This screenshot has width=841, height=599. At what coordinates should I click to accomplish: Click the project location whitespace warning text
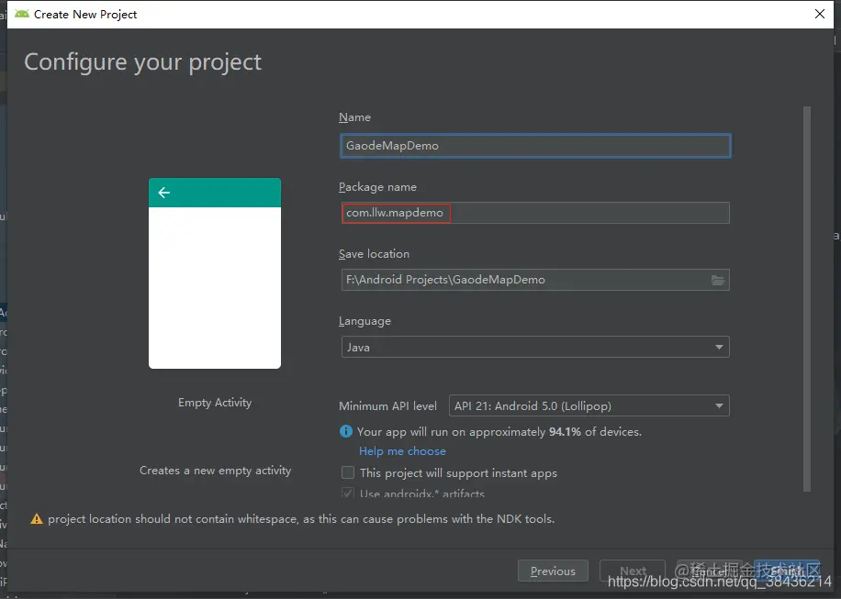click(x=301, y=518)
